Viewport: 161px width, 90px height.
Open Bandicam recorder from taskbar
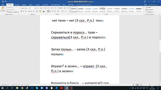(71, 88)
